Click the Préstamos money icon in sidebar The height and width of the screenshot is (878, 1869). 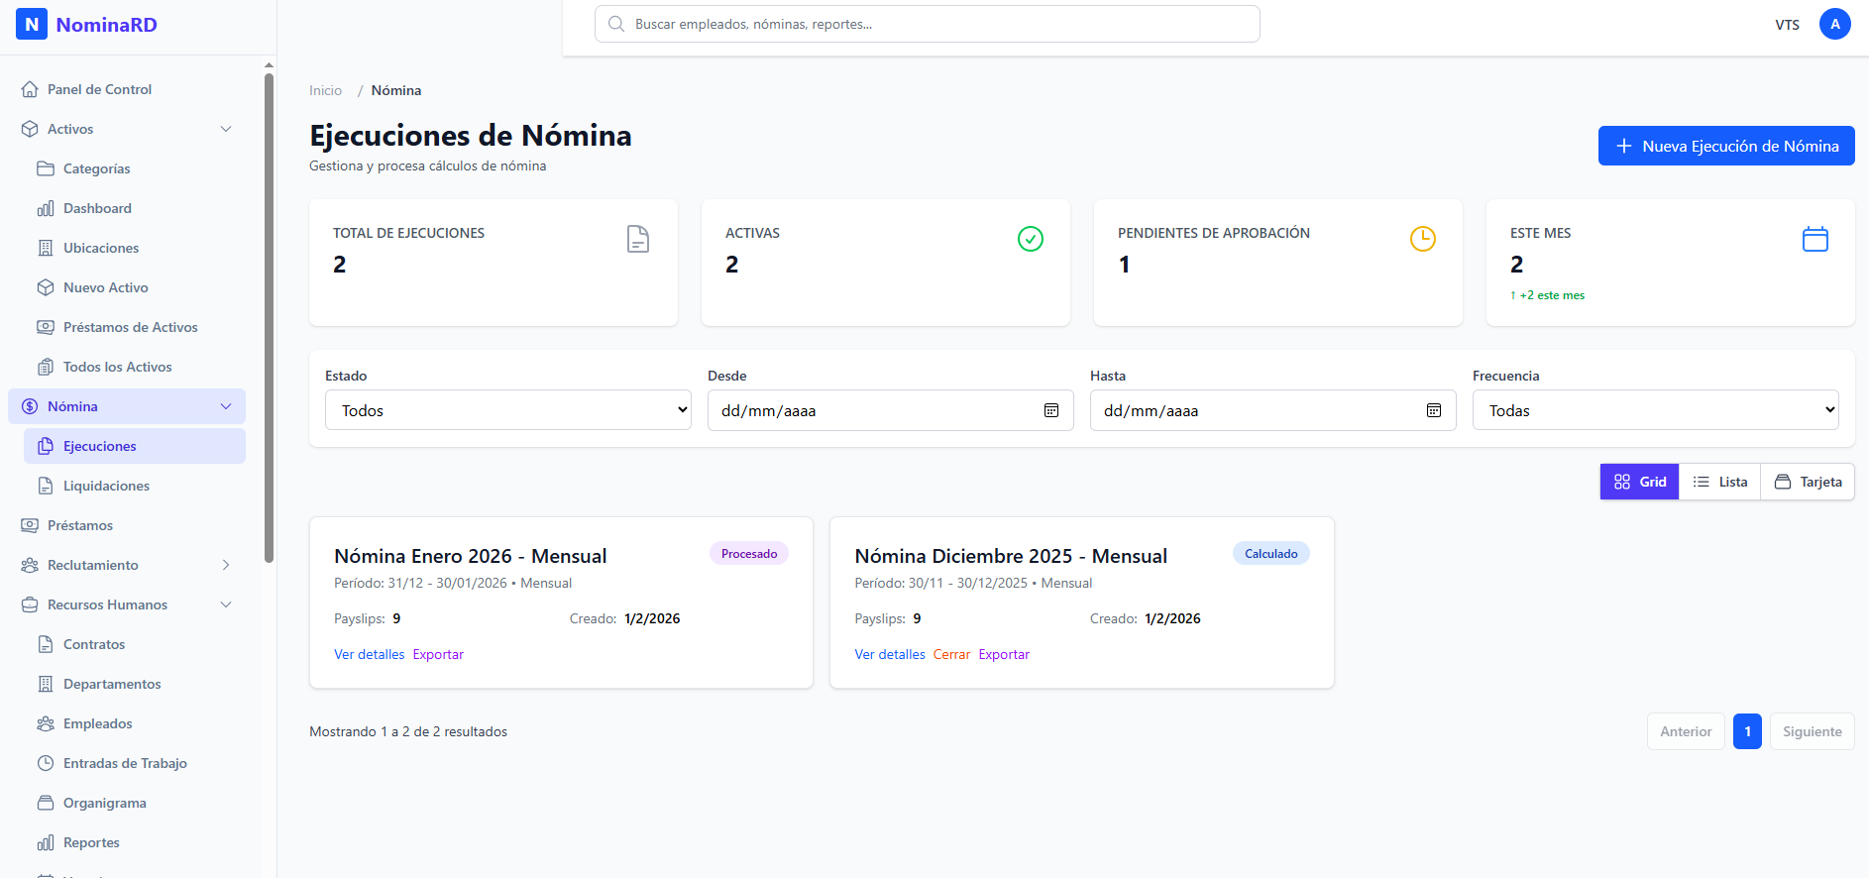point(30,525)
